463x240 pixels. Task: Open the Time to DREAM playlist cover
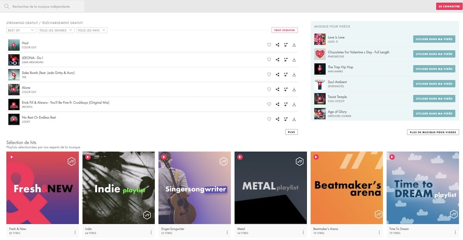422,188
